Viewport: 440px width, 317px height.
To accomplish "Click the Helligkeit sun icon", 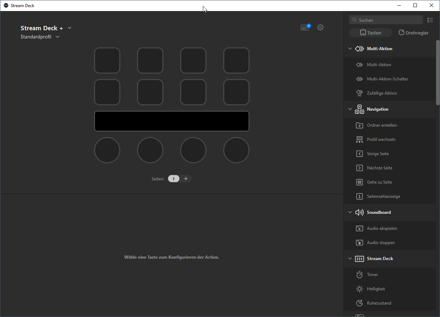I will coord(360,289).
